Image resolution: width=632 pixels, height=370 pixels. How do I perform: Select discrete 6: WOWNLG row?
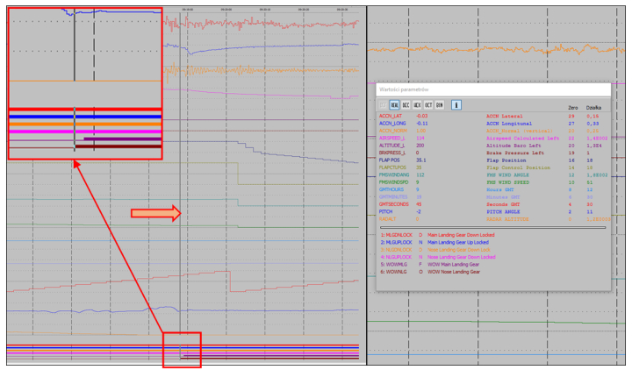[x=430, y=272]
